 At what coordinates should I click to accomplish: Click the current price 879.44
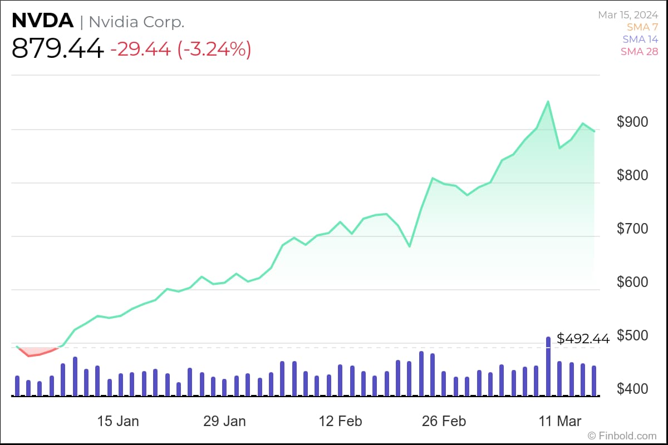pyautogui.click(x=58, y=49)
